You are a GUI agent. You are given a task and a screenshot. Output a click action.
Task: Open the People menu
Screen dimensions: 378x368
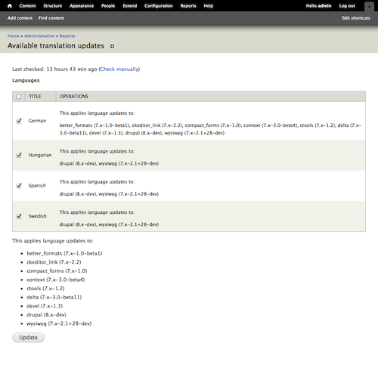(x=108, y=6)
